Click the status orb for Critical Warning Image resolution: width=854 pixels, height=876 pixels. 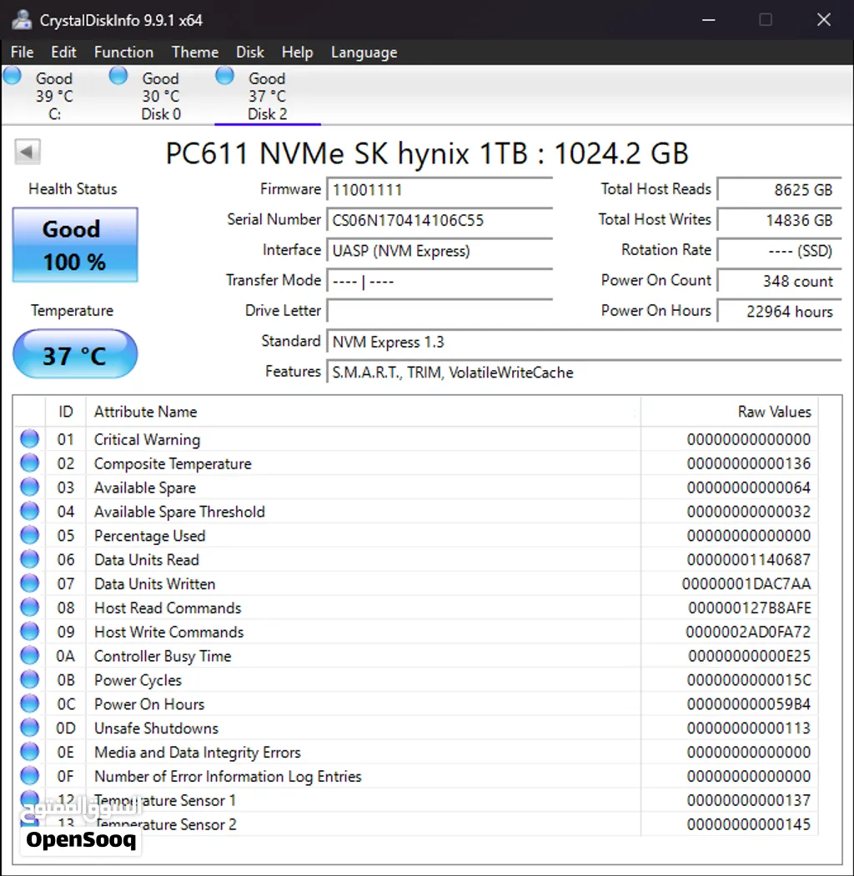point(30,439)
